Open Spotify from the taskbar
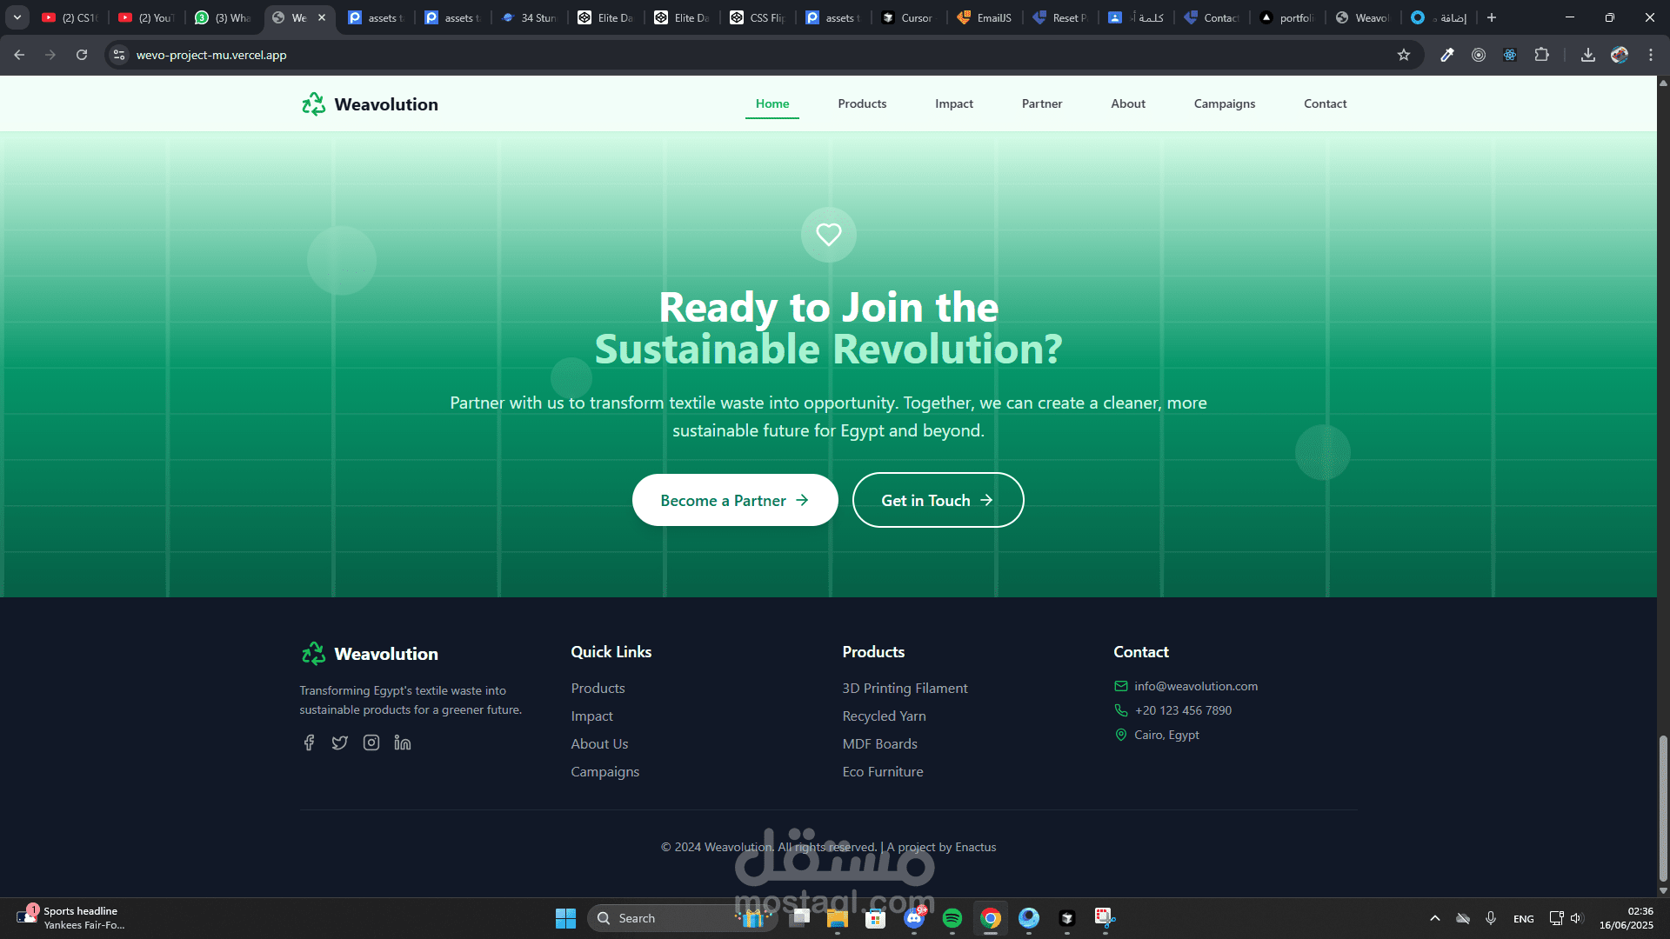 pyautogui.click(x=952, y=918)
